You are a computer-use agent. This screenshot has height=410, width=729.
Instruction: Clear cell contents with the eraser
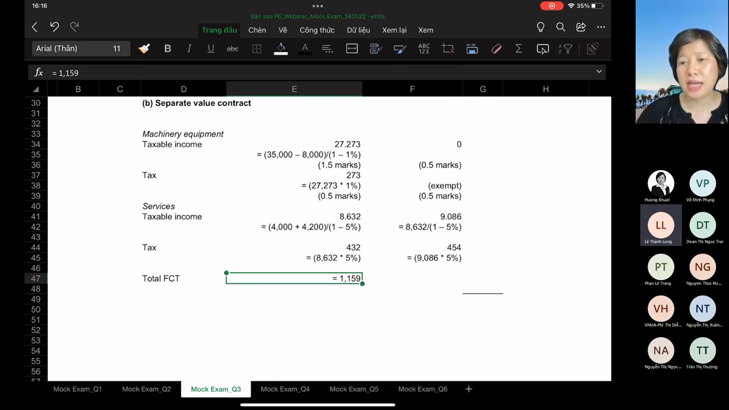click(x=496, y=49)
